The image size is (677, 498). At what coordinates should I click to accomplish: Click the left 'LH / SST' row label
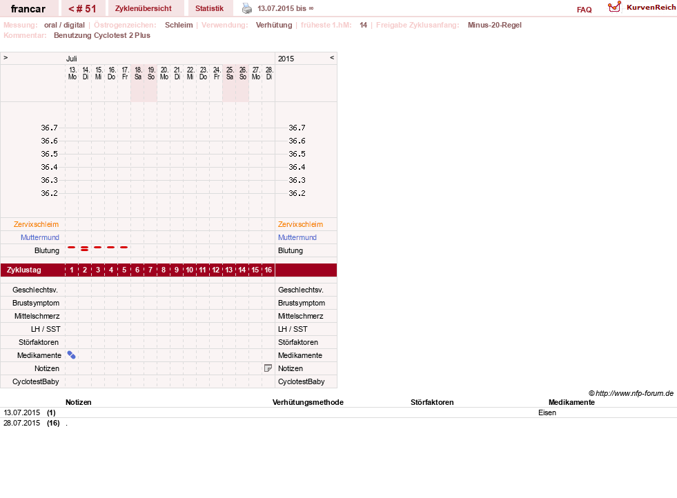tap(46, 329)
